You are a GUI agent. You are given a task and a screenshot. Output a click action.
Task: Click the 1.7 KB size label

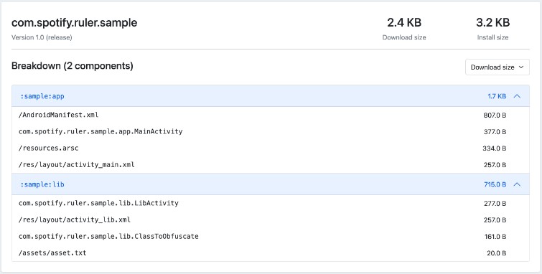(497, 96)
